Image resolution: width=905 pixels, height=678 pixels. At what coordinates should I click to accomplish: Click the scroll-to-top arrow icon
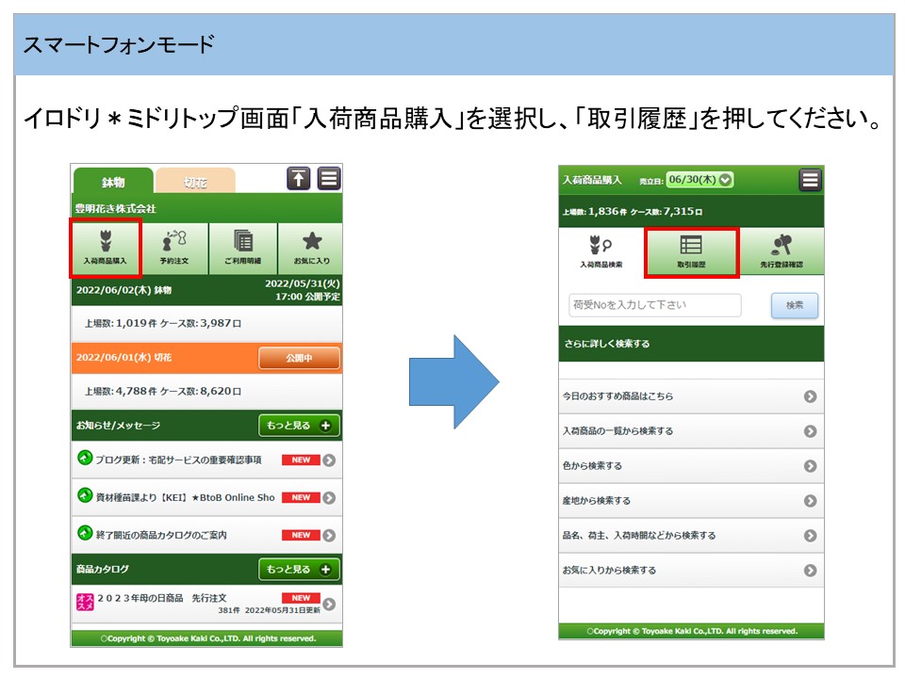(x=299, y=179)
